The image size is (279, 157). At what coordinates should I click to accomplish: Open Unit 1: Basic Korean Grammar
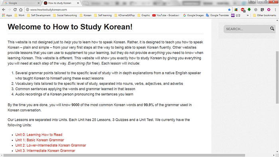point(40,140)
